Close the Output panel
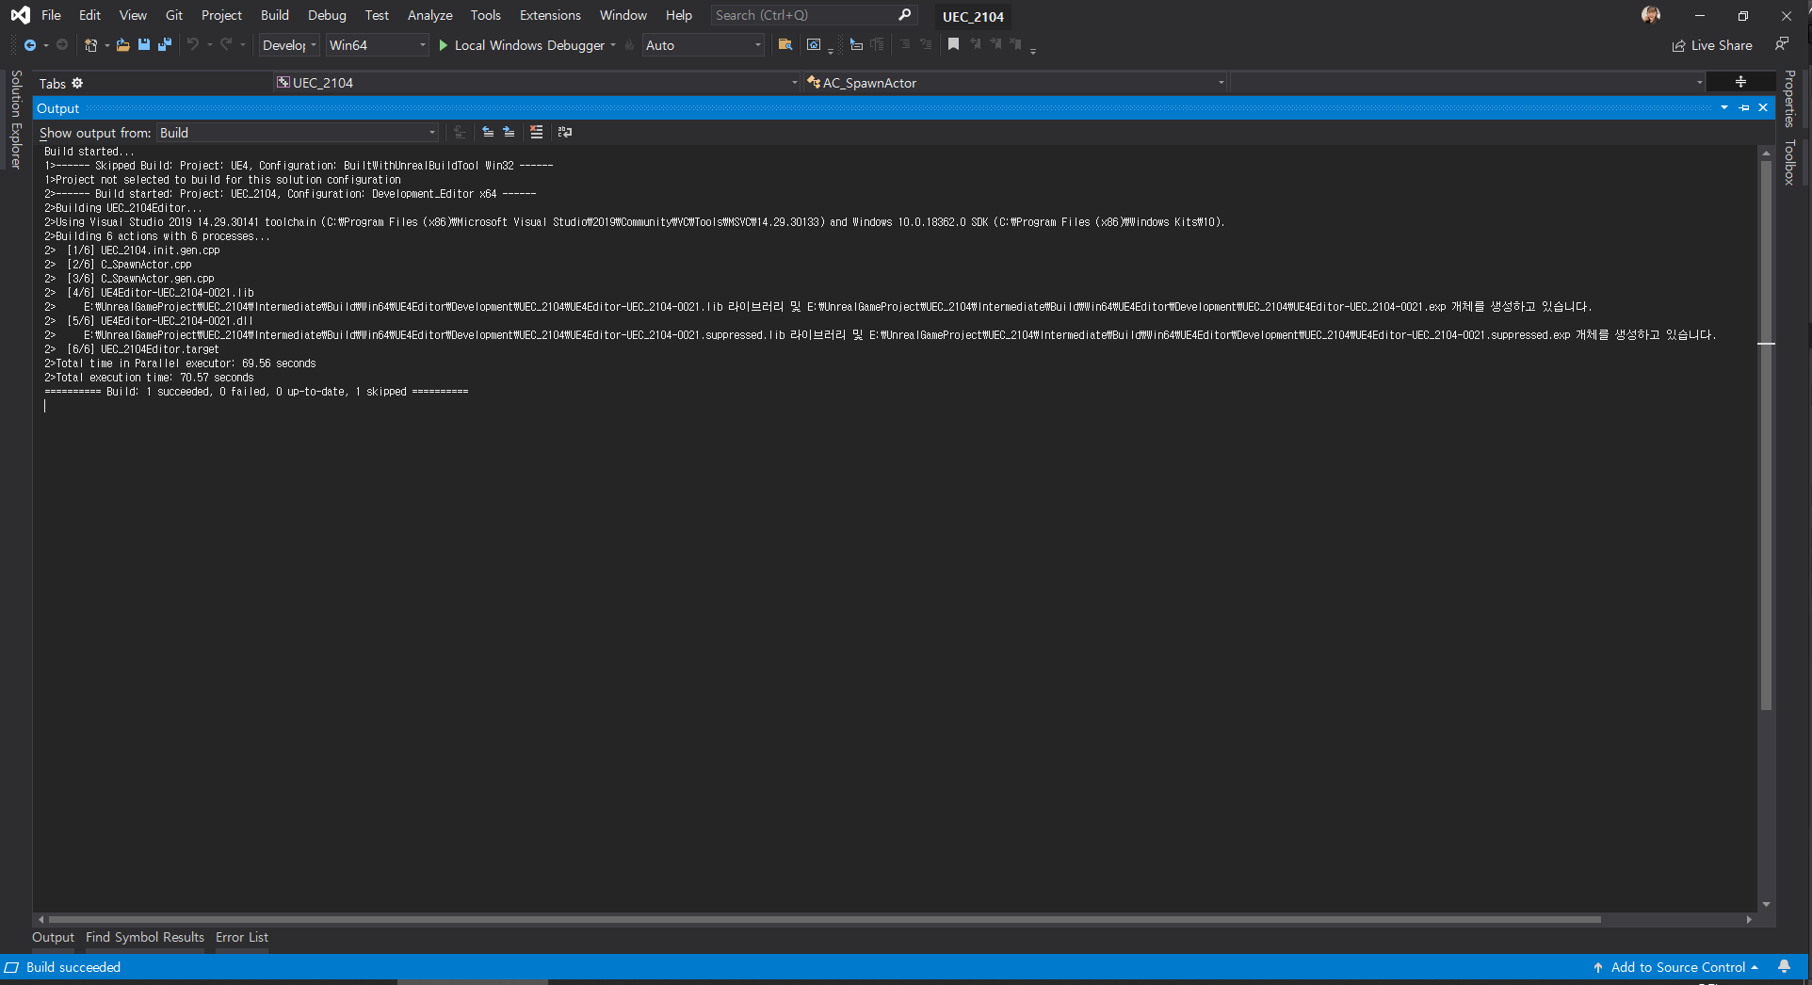Image resolution: width=1812 pixels, height=985 pixels. coord(1763,108)
